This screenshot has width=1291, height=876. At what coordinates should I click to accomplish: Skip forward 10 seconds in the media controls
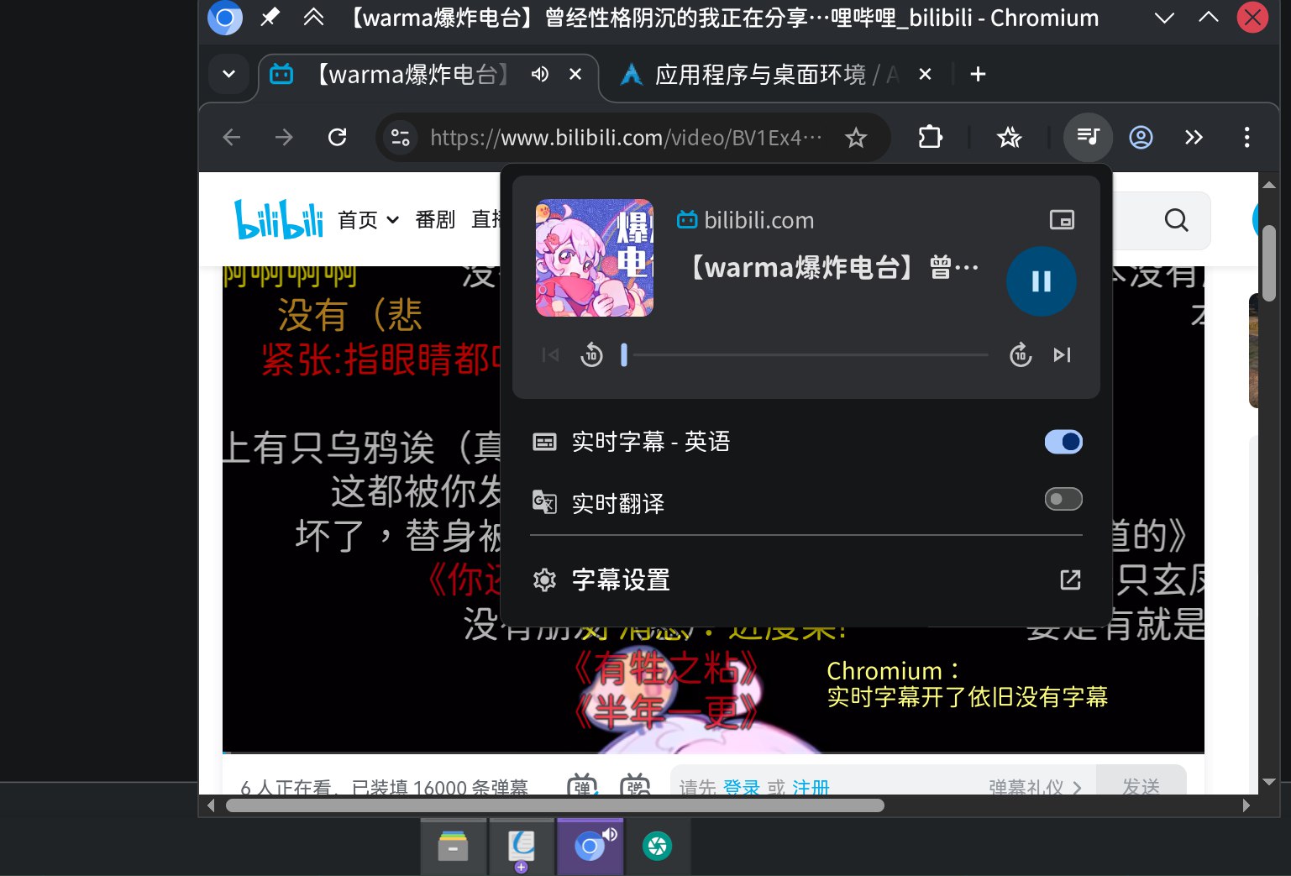(1020, 354)
